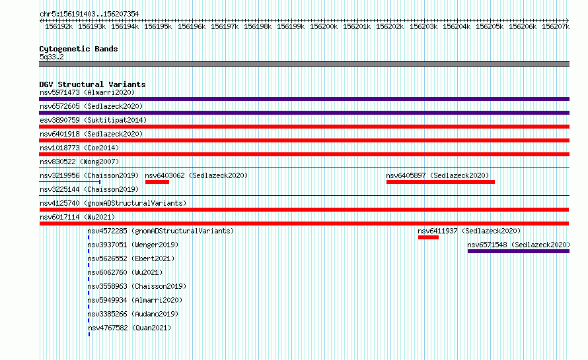The height and width of the screenshot is (360, 588).
Task: Select the small red bar under nsv6403062
Action: 157,182
